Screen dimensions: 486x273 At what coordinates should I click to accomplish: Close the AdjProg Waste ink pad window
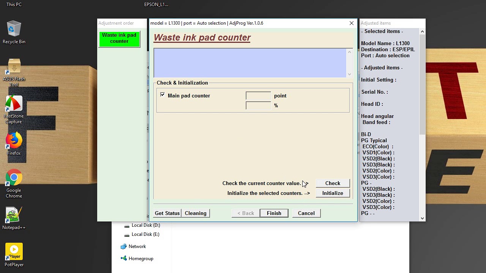(x=352, y=23)
